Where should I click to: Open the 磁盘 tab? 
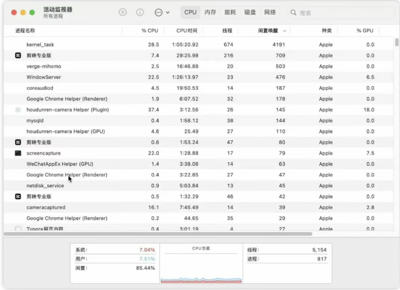(x=250, y=12)
